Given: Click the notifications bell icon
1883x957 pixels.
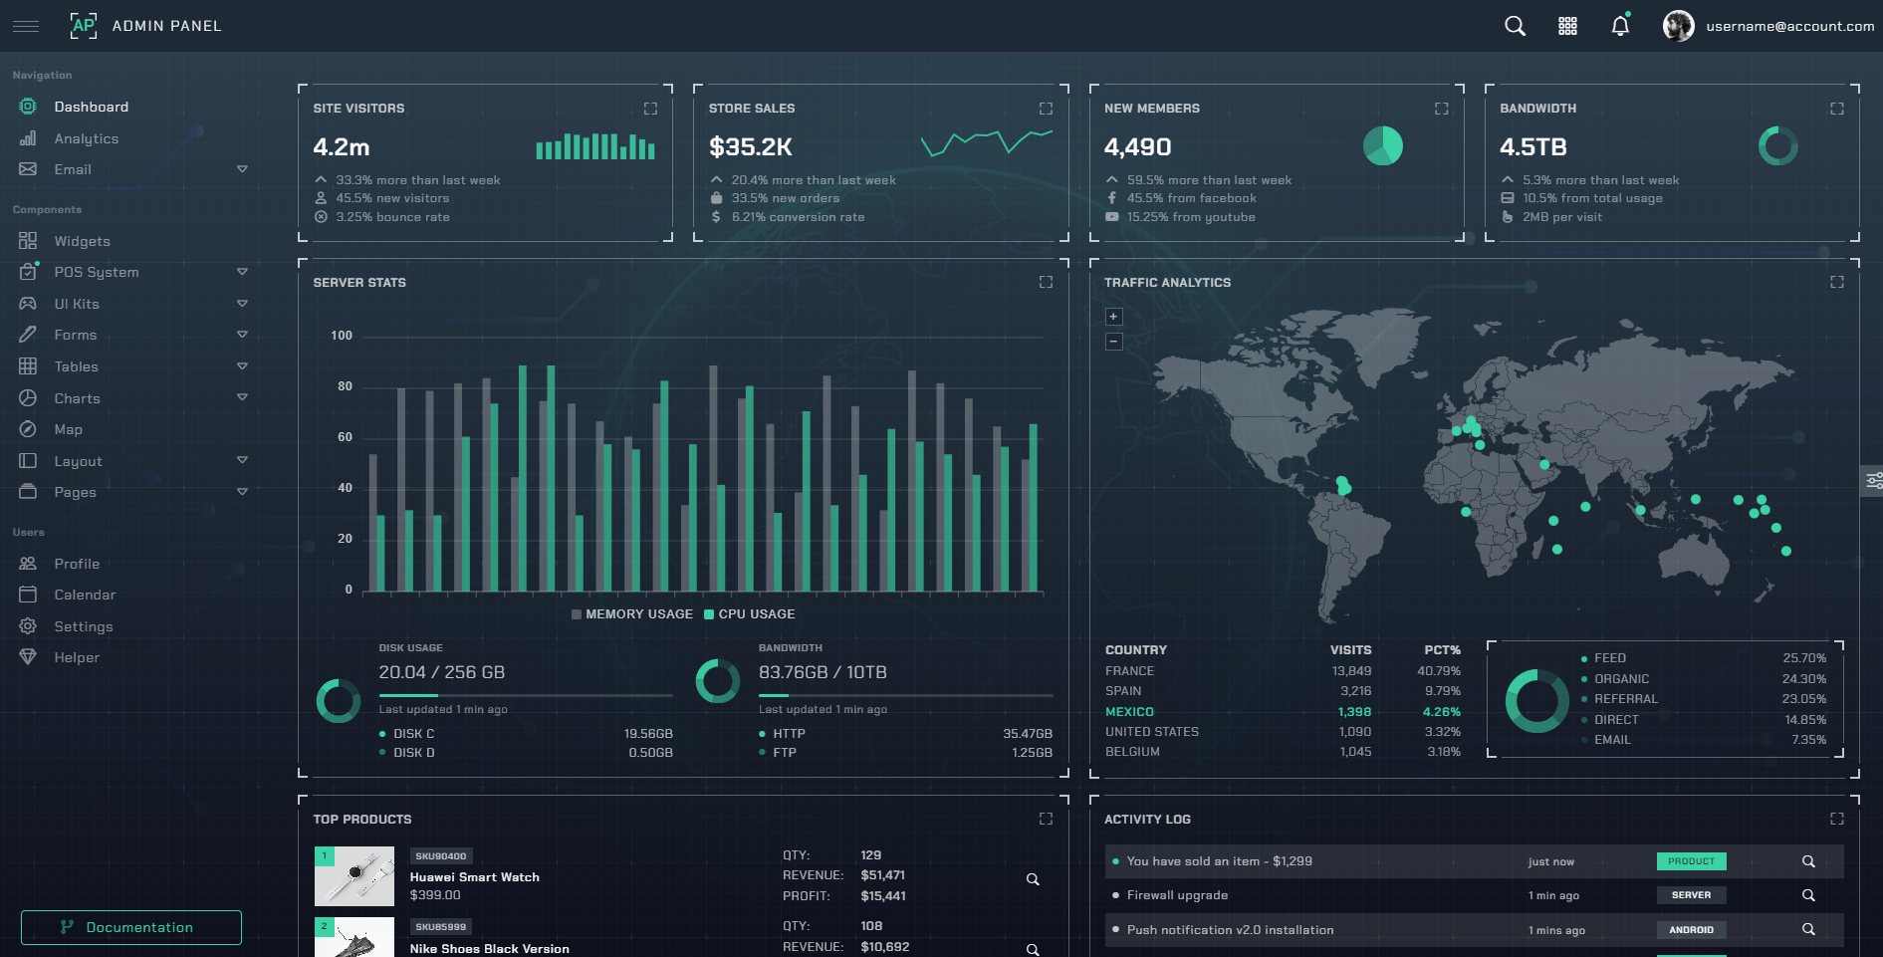Looking at the screenshot, I should [x=1619, y=25].
